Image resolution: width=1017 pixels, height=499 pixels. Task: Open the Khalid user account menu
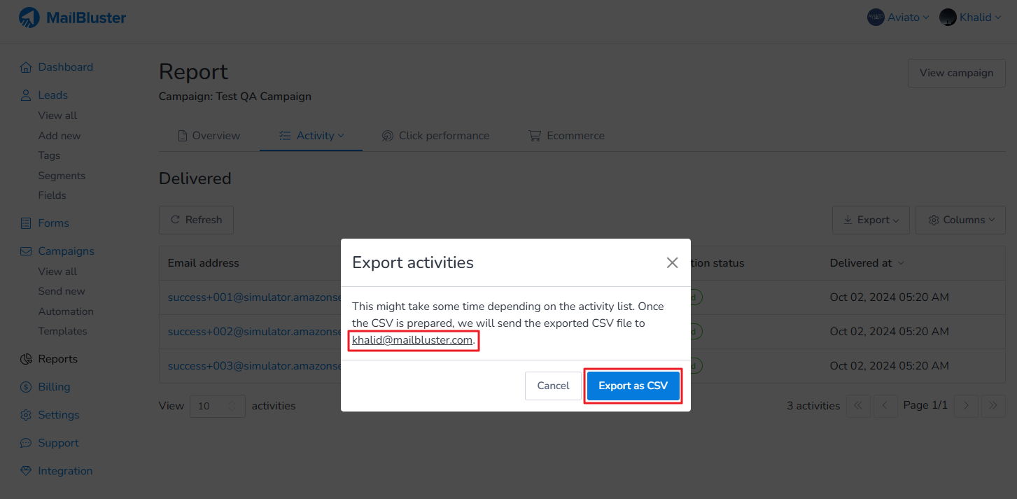tap(970, 17)
